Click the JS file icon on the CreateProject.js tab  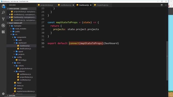tap(95, 5)
